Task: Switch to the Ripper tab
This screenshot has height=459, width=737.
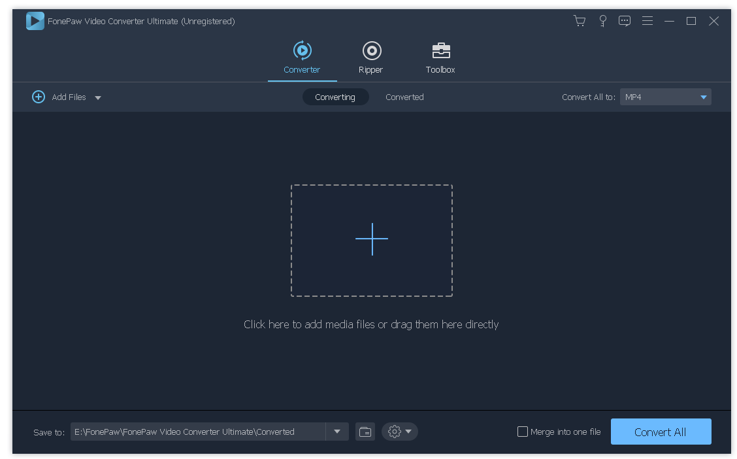Action: [x=371, y=58]
